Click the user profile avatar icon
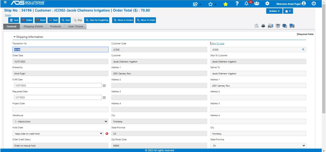This screenshot has width=326, height=152. tap(304, 3)
